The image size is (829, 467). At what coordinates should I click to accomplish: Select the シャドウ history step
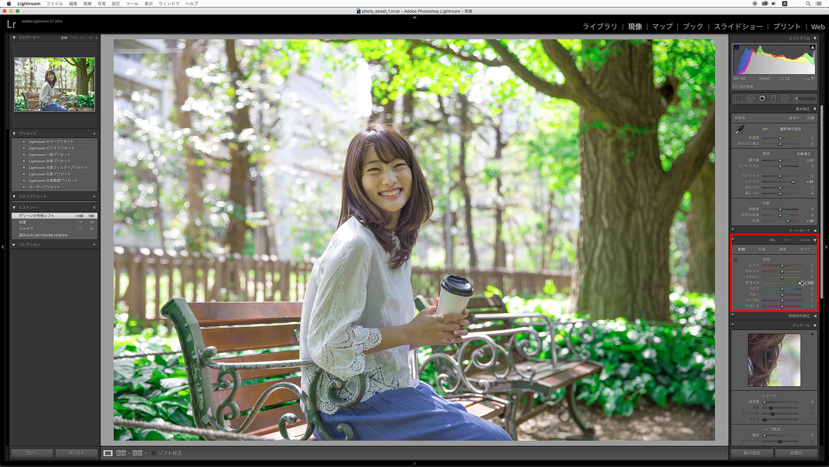click(54, 229)
